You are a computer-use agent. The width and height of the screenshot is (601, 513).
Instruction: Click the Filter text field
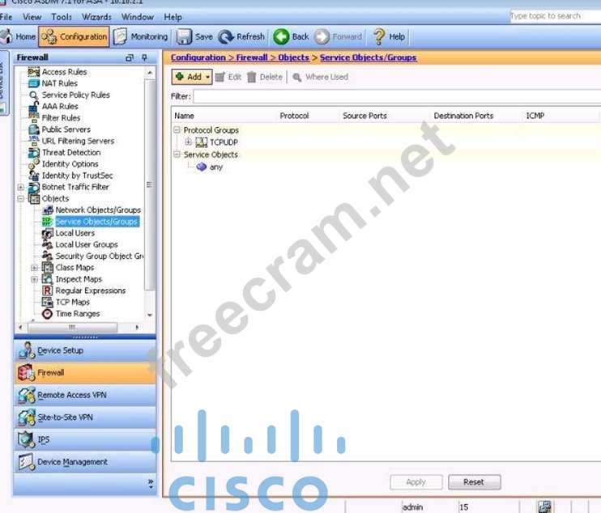click(x=395, y=96)
